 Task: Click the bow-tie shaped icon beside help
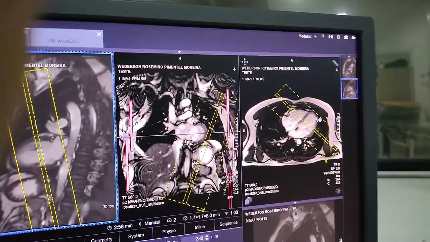click(x=331, y=37)
